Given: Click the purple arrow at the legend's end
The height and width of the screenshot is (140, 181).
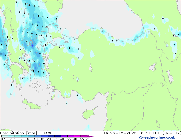Looking at the screenshot, I should (x=90, y=136).
